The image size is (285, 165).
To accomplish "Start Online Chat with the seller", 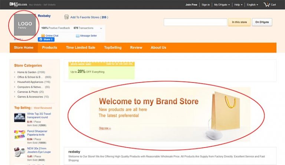I will [x=43, y=36].
